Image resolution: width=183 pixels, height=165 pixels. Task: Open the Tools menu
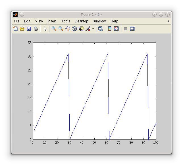(66, 21)
